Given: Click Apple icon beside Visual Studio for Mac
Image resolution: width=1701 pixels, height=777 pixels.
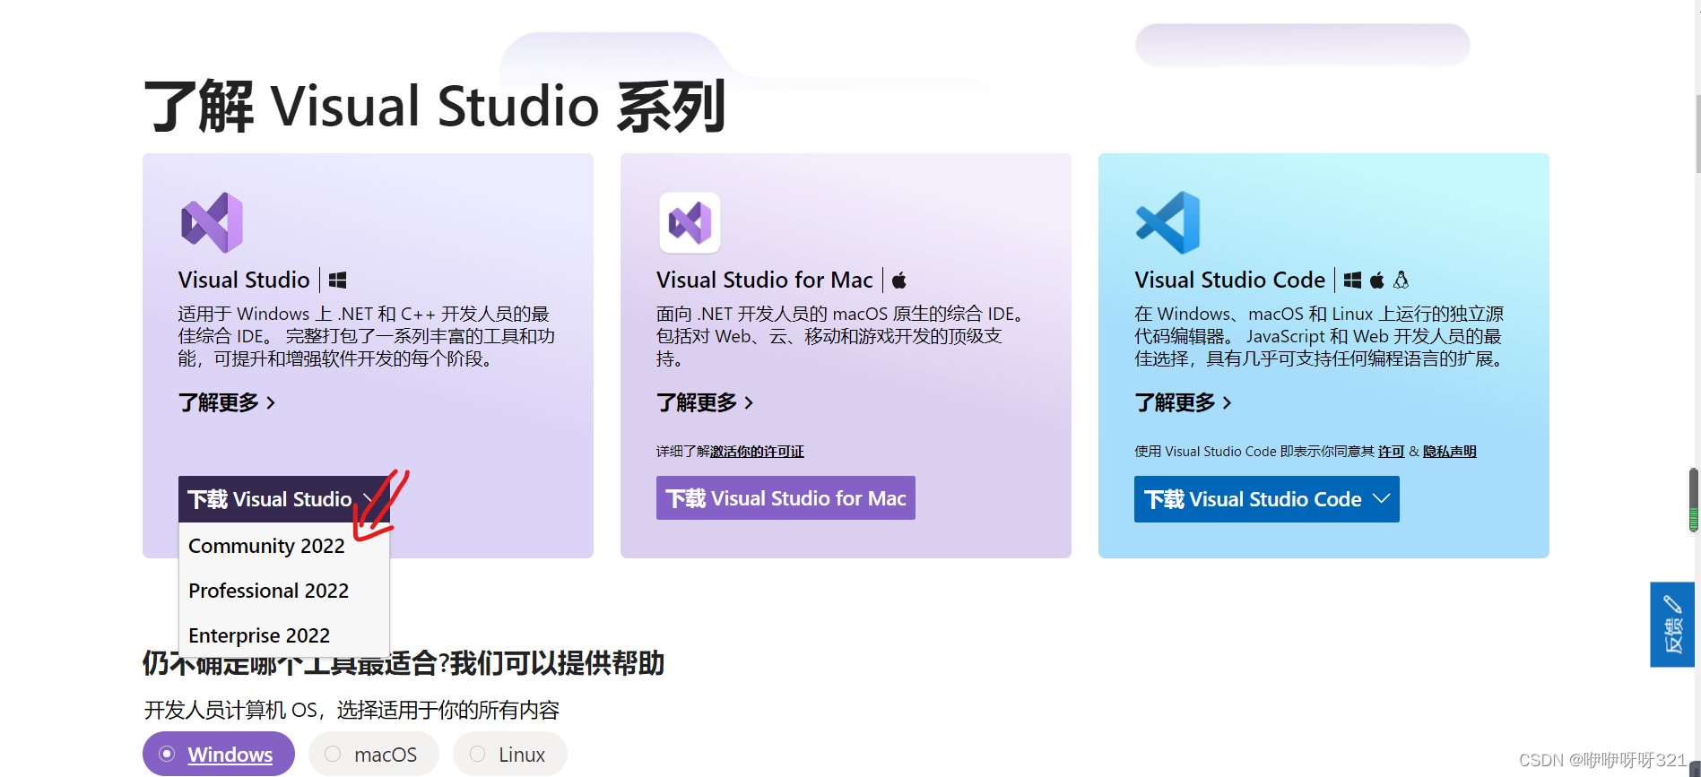Looking at the screenshot, I should coord(898,281).
